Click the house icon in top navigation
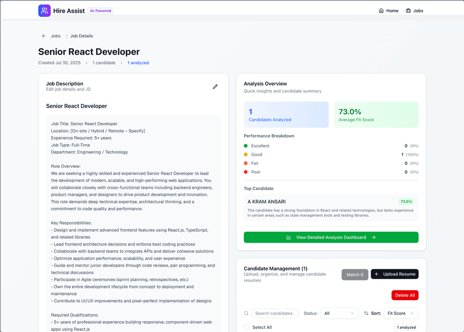Viewport: 464px width, 332px height. [381, 11]
